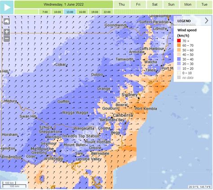Zoom out on the map
Image resolution: width=213 pixels, height=190 pixels.
(x=7, y=39)
